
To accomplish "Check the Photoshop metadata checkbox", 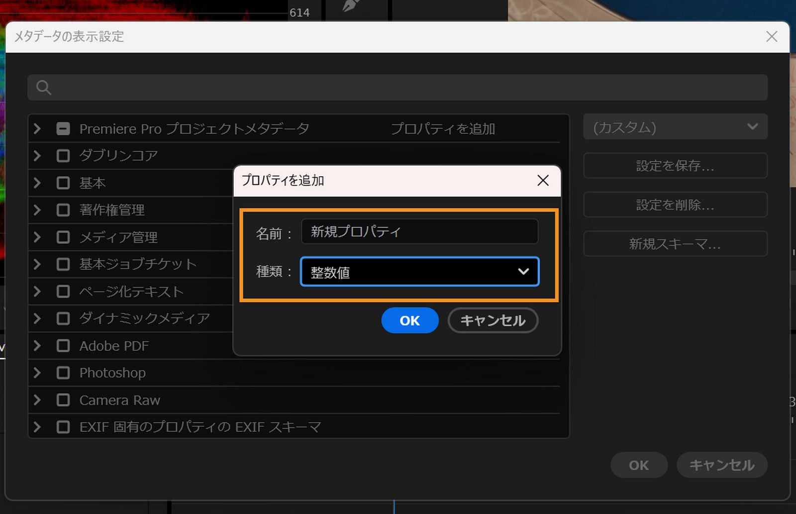I will click(x=63, y=372).
